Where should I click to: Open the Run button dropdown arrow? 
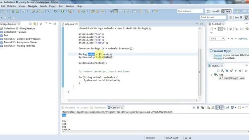click(x=66, y=11)
